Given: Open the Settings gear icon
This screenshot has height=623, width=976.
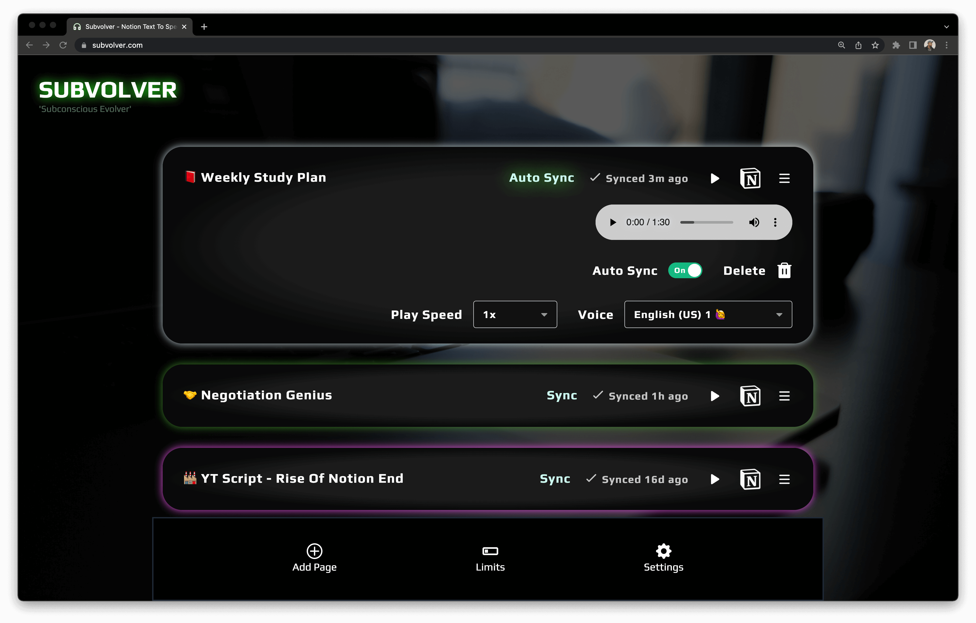Looking at the screenshot, I should click(664, 551).
